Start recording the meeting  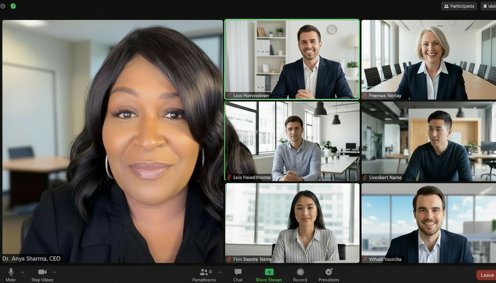pos(300,272)
